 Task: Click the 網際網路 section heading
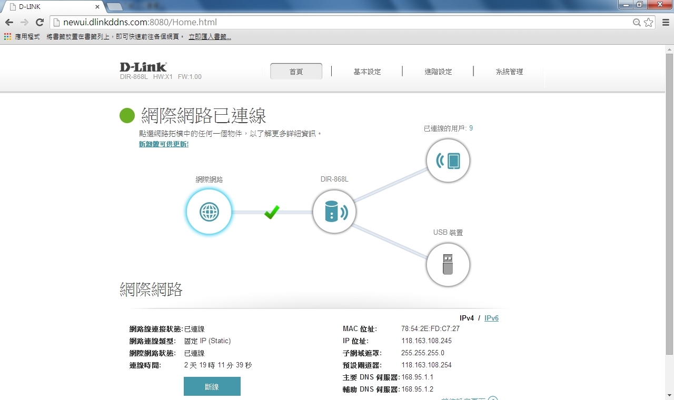[151, 289]
